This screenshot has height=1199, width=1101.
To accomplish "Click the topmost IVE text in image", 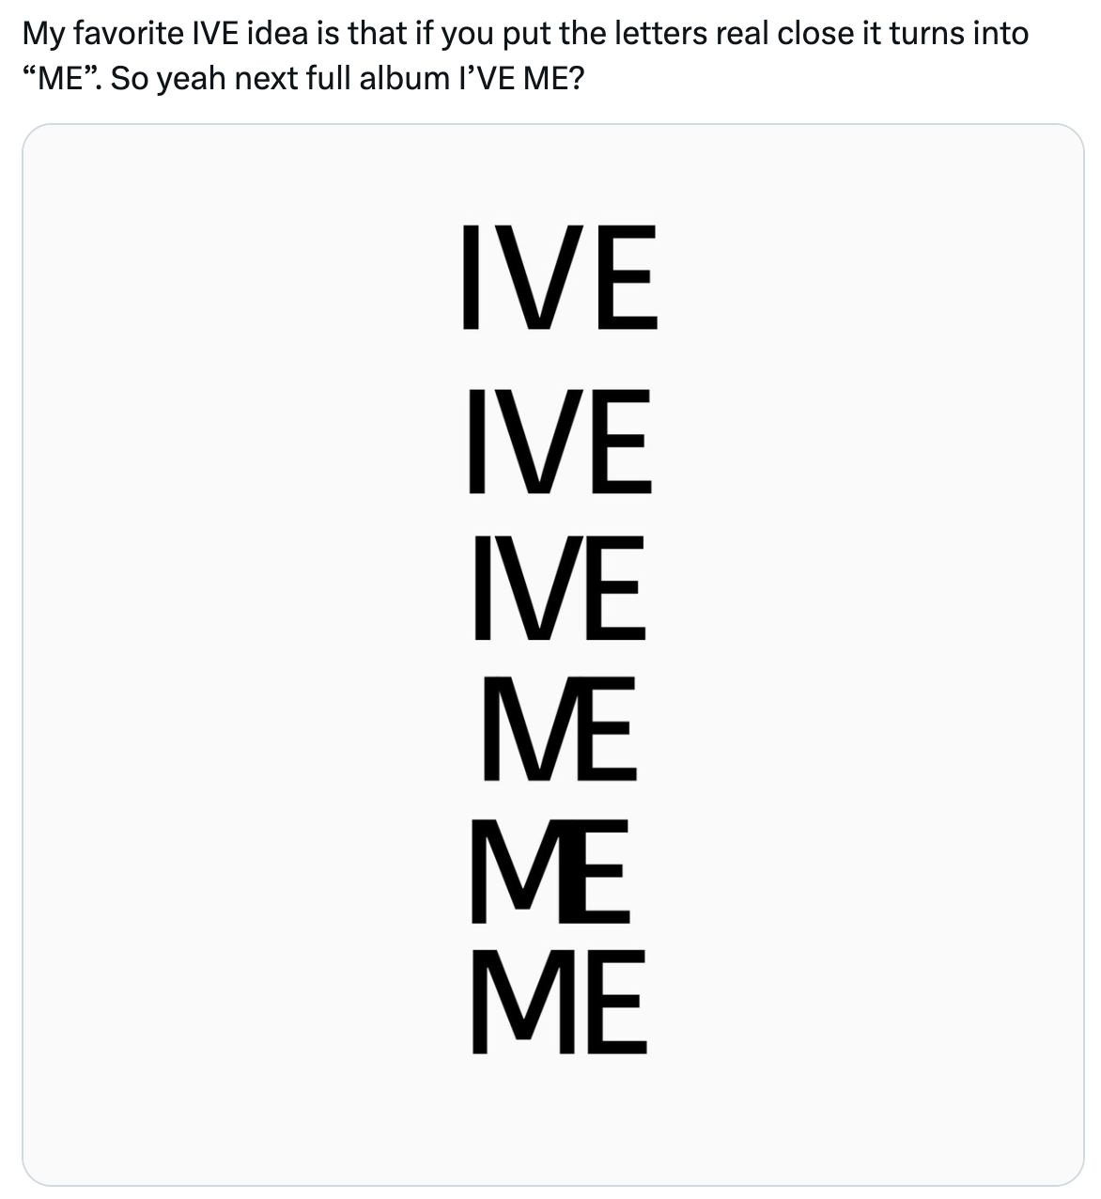I will tap(559, 276).
